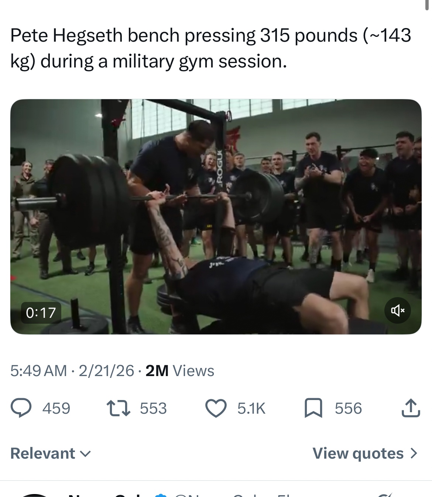Open the first reply's profile avatar
432x497 pixels.
(x=35, y=495)
